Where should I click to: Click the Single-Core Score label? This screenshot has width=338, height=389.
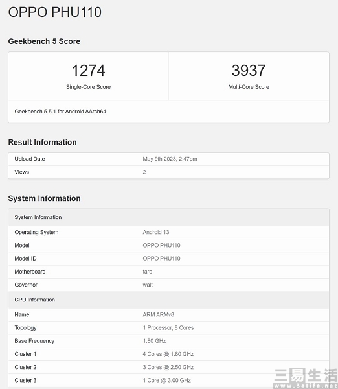tap(88, 87)
